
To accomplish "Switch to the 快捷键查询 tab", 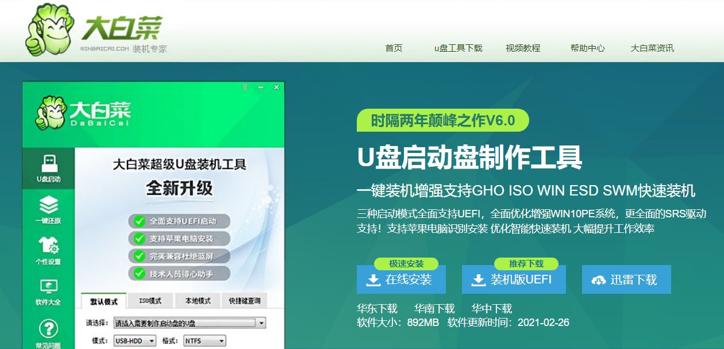I will point(244,301).
